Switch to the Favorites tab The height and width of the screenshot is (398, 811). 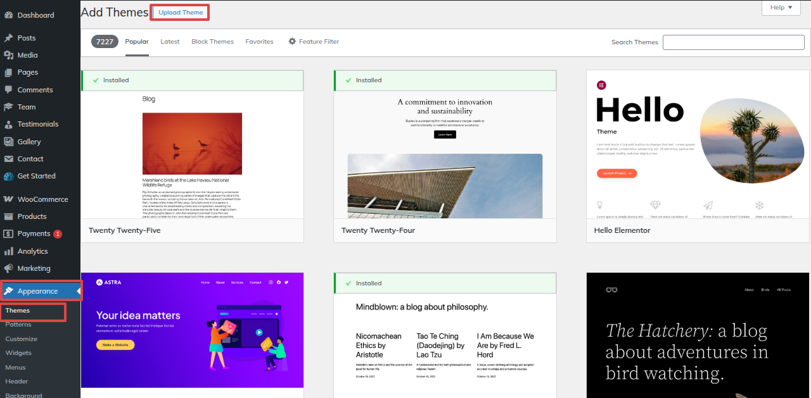pos(259,42)
